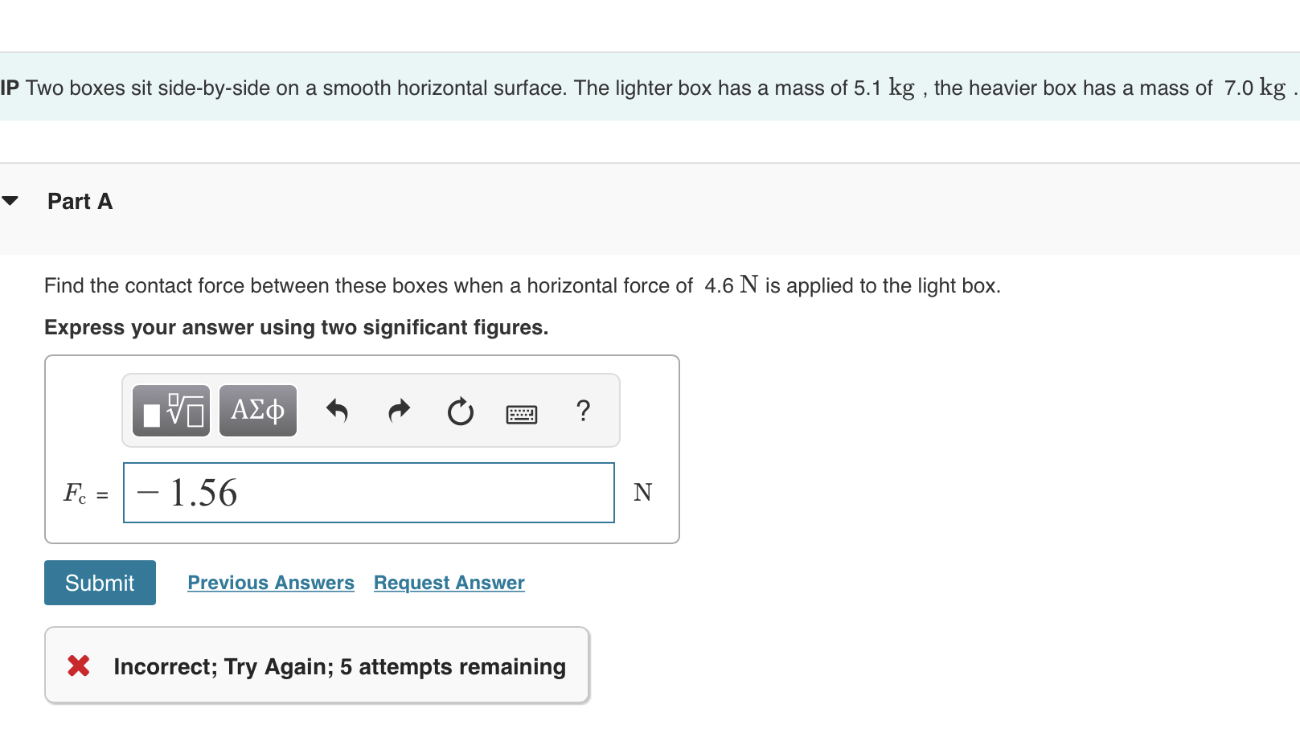Click the keyboard input icon
The height and width of the screenshot is (729, 1300).
click(x=521, y=411)
